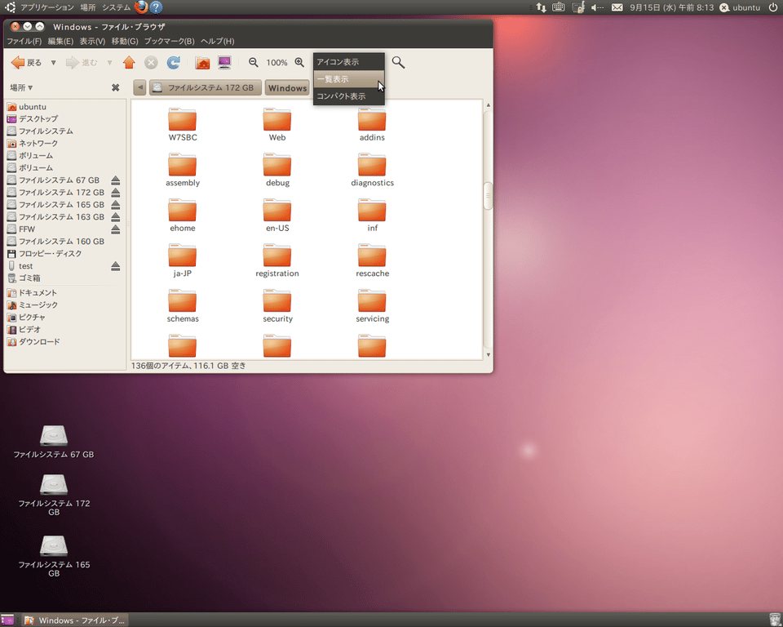Reload the current folder
This screenshot has width=783, height=627.
click(173, 63)
